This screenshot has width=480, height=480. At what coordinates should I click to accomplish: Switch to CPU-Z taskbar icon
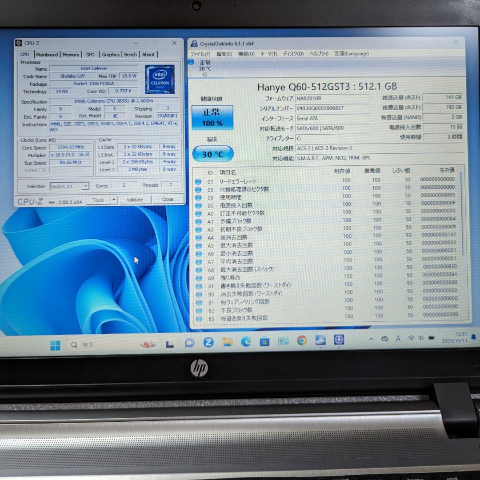coord(339,340)
